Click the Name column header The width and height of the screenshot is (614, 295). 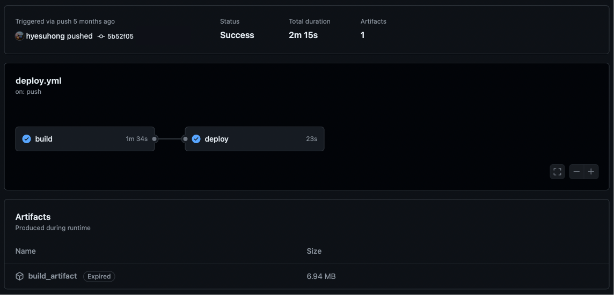pos(26,251)
